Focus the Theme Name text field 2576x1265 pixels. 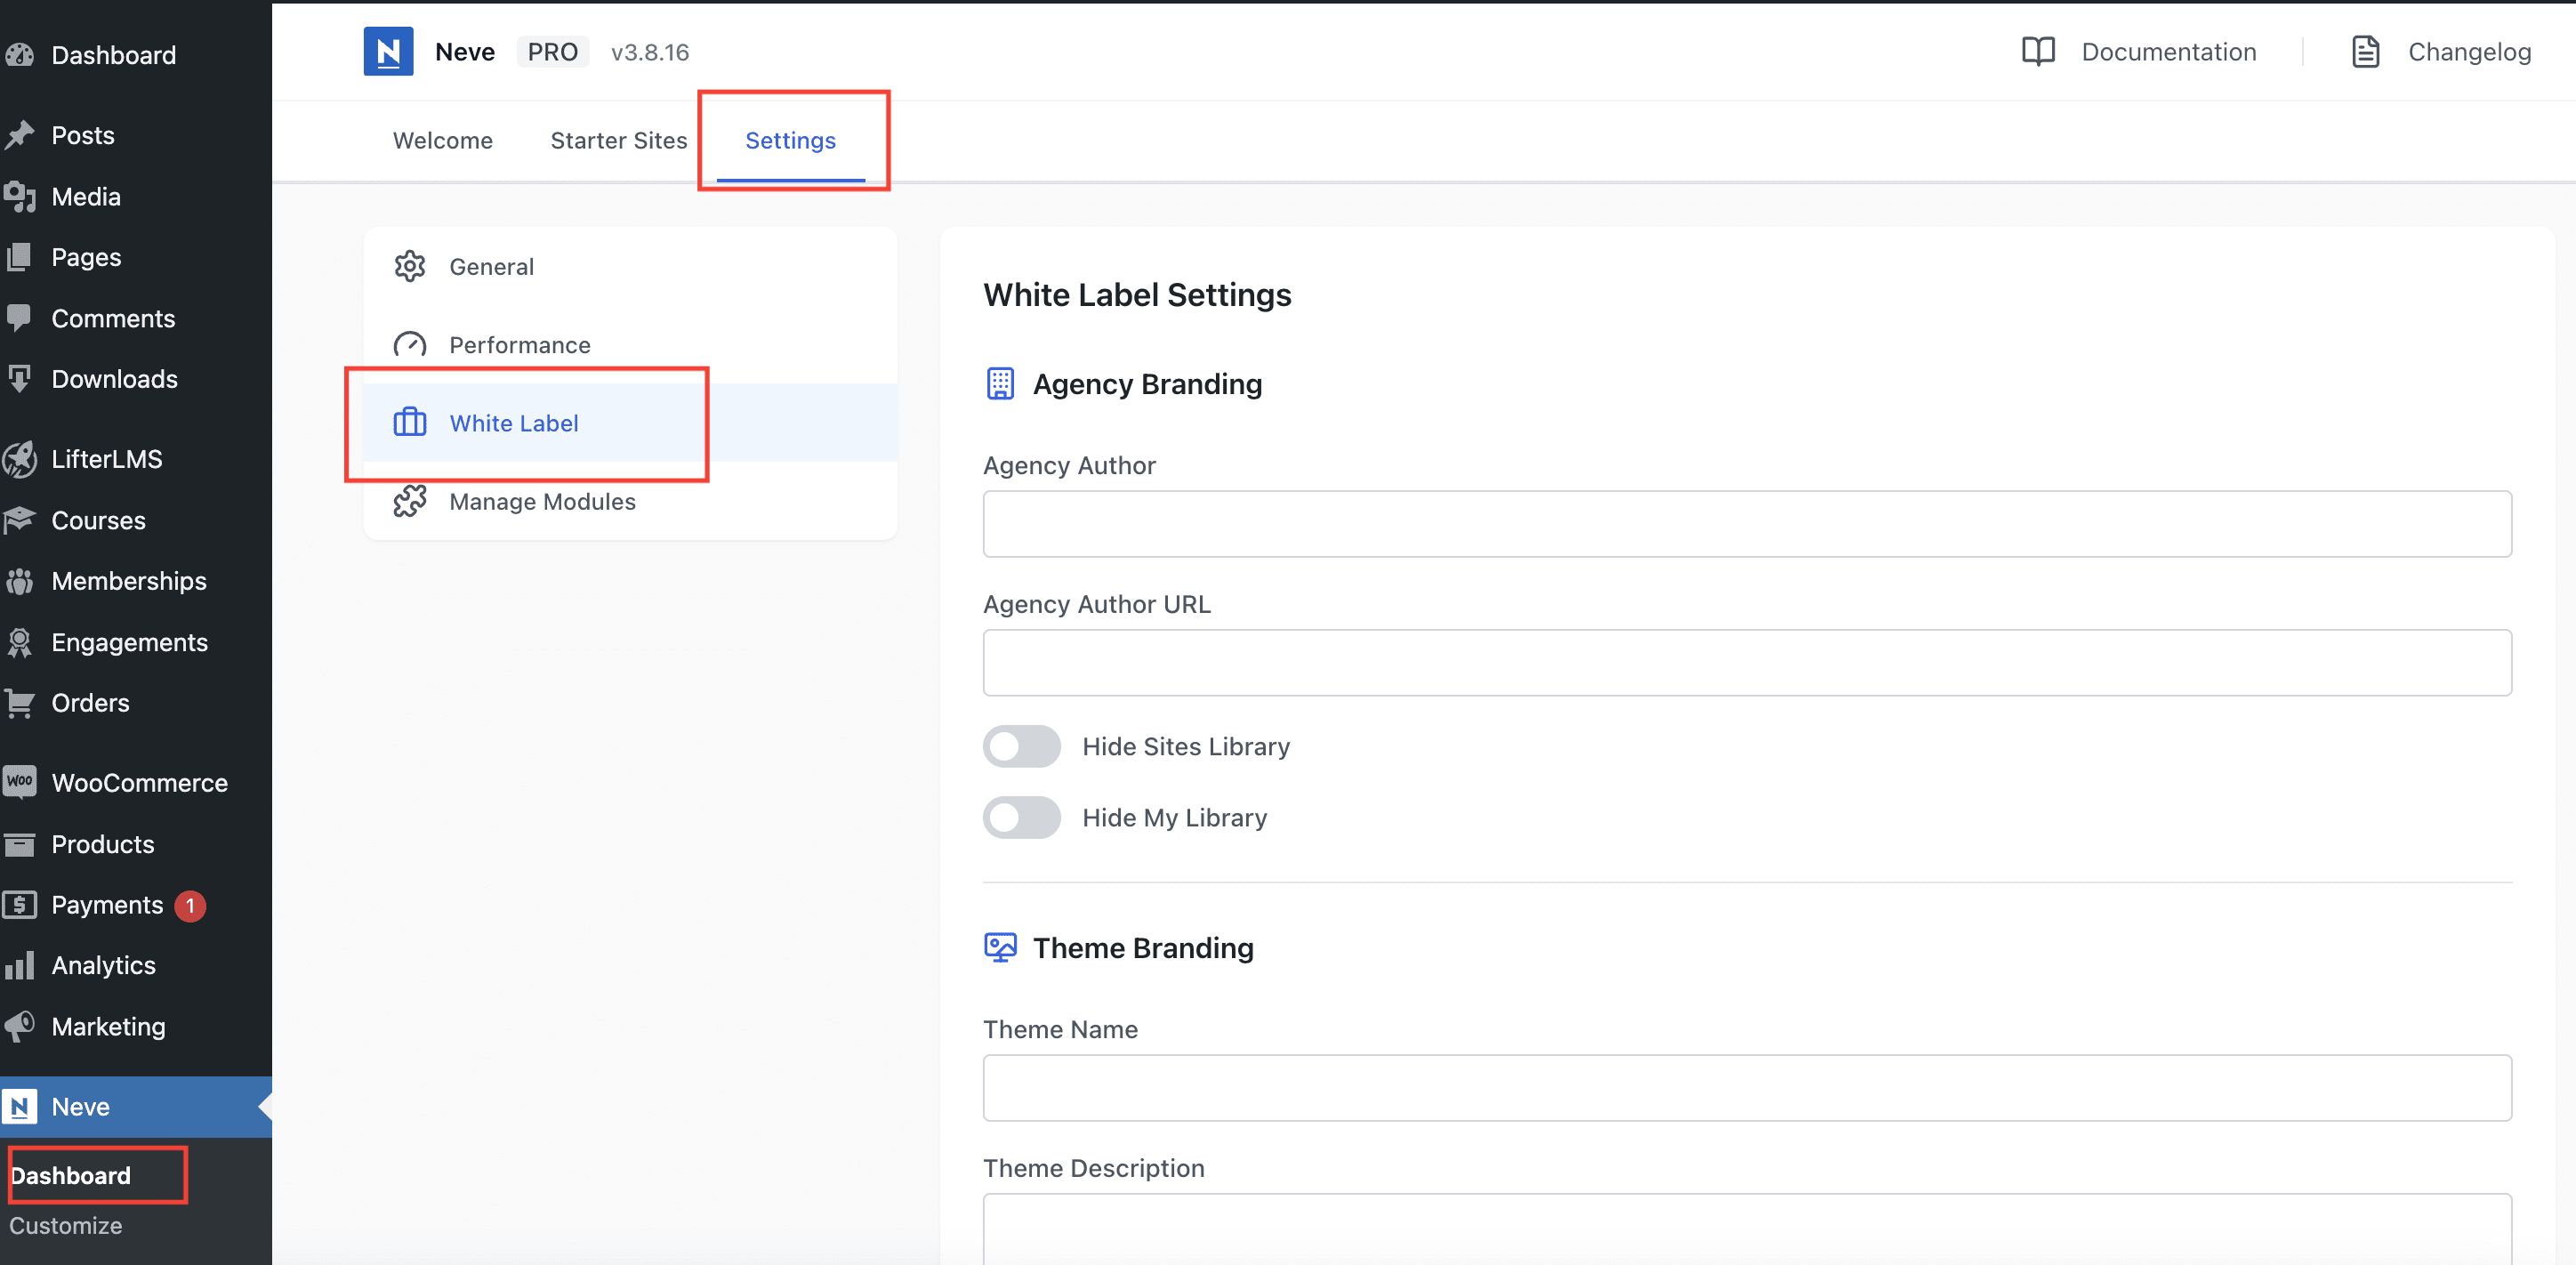click(1746, 1087)
